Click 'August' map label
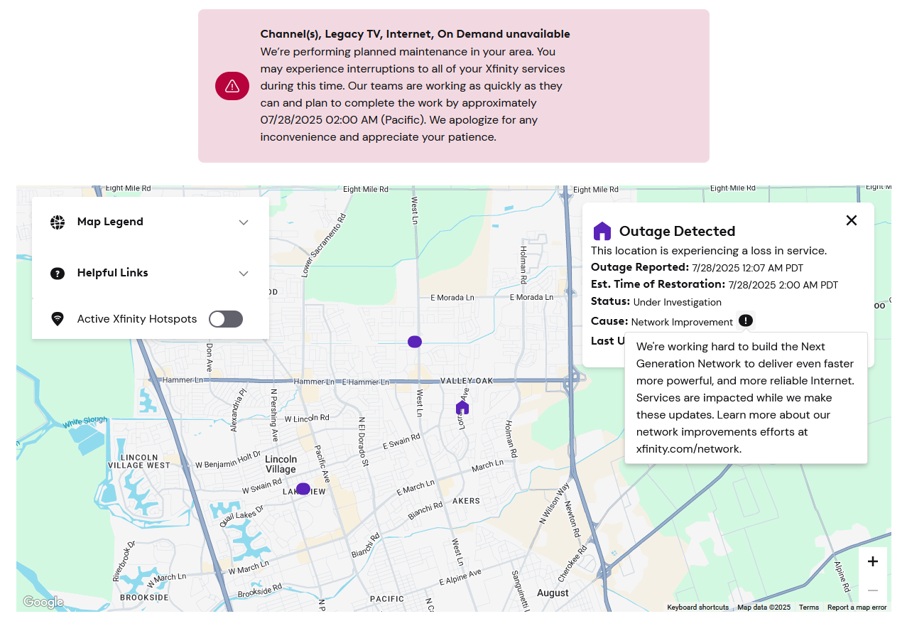The image size is (907, 626). (x=553, y=593)
